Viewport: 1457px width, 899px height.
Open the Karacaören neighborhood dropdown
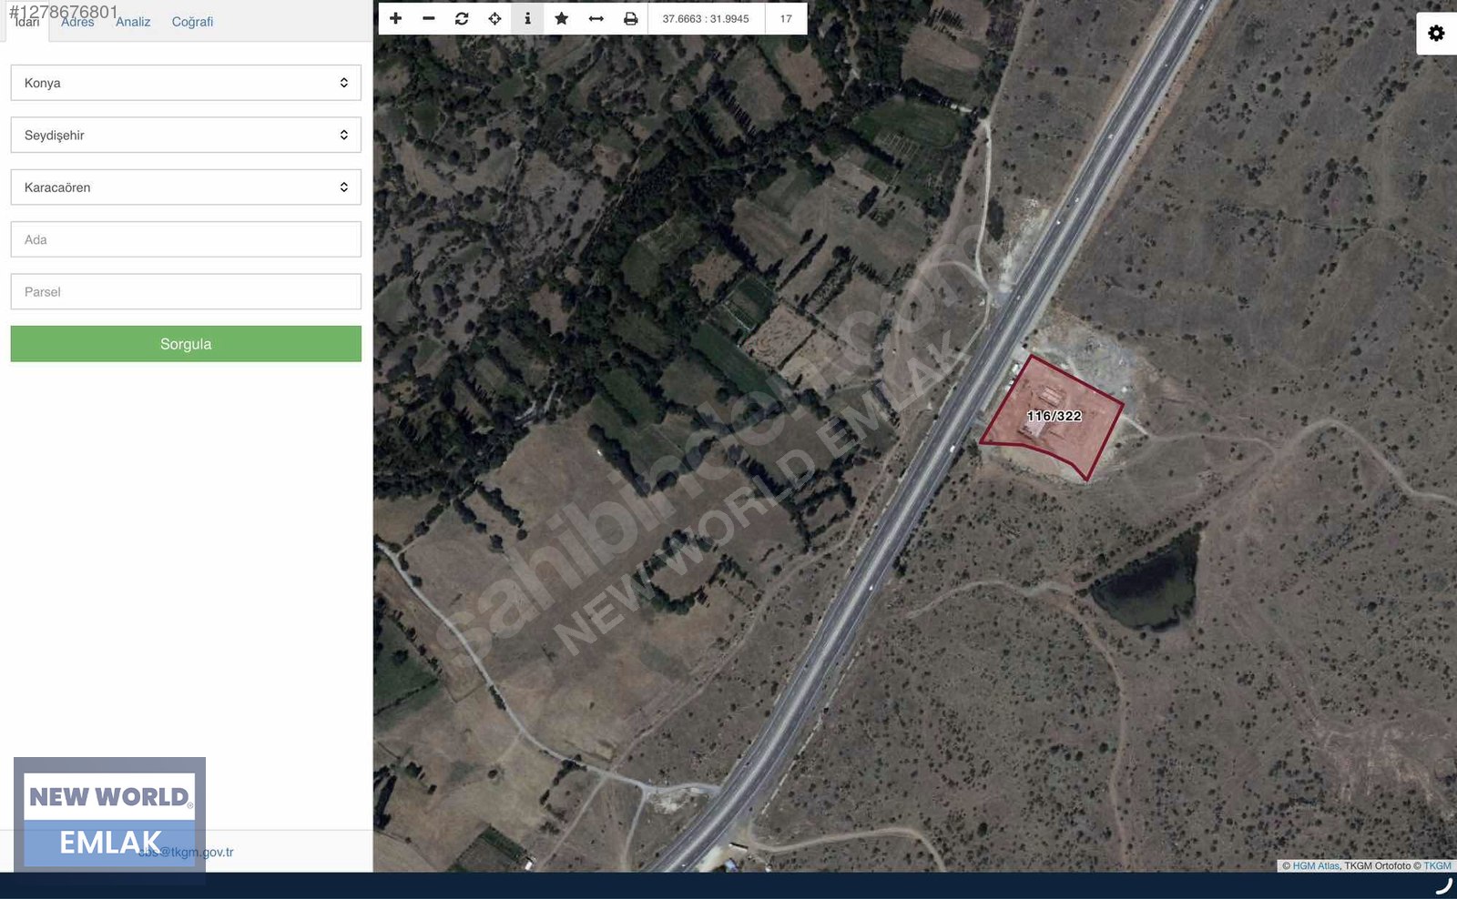tap(186, 187)
